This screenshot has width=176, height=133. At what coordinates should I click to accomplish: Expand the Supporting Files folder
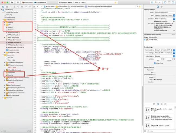pyautogui.click(x=5, y=53)
